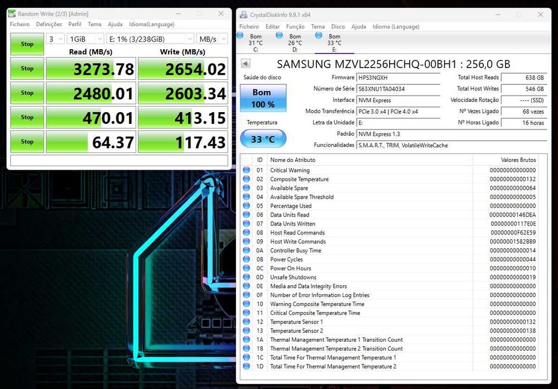
Task: Click status icon for Controller Busy Time row
Action: (246, 250)
